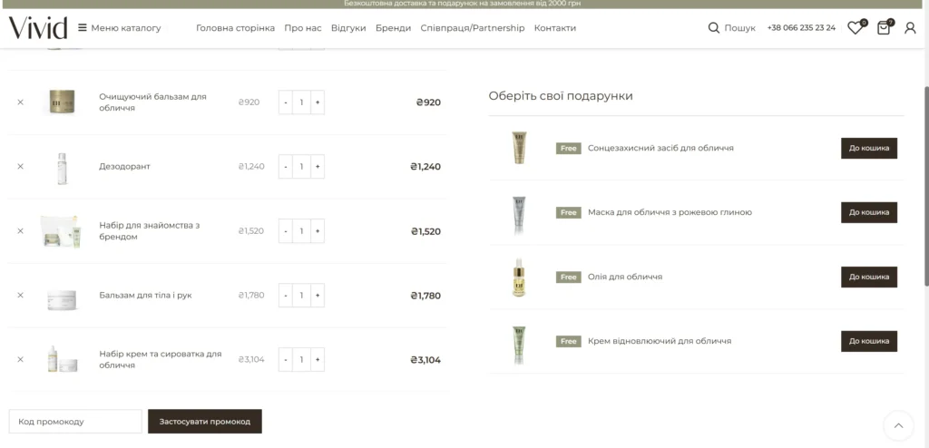The image size is (929, 448).
Task: Click Маска з рожевою глиною gift thumbnail
Action: tap(519, 215)
